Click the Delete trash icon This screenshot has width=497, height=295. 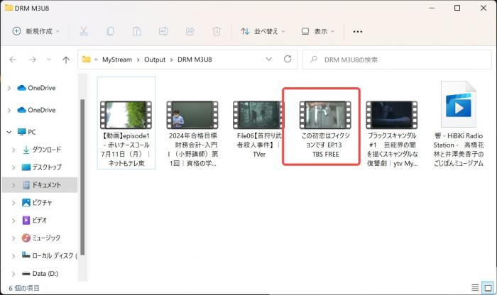[x=217, y=31]
